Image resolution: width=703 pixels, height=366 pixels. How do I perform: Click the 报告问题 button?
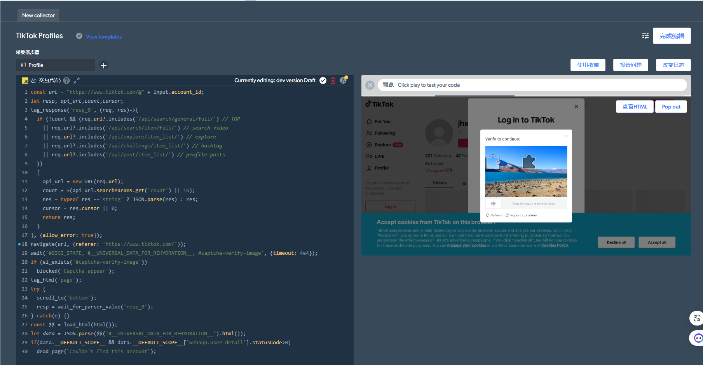[630, 65]
